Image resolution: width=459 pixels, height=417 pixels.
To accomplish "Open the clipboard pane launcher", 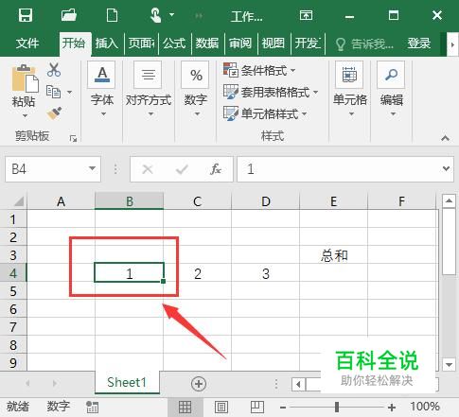I will click(73, 138).
